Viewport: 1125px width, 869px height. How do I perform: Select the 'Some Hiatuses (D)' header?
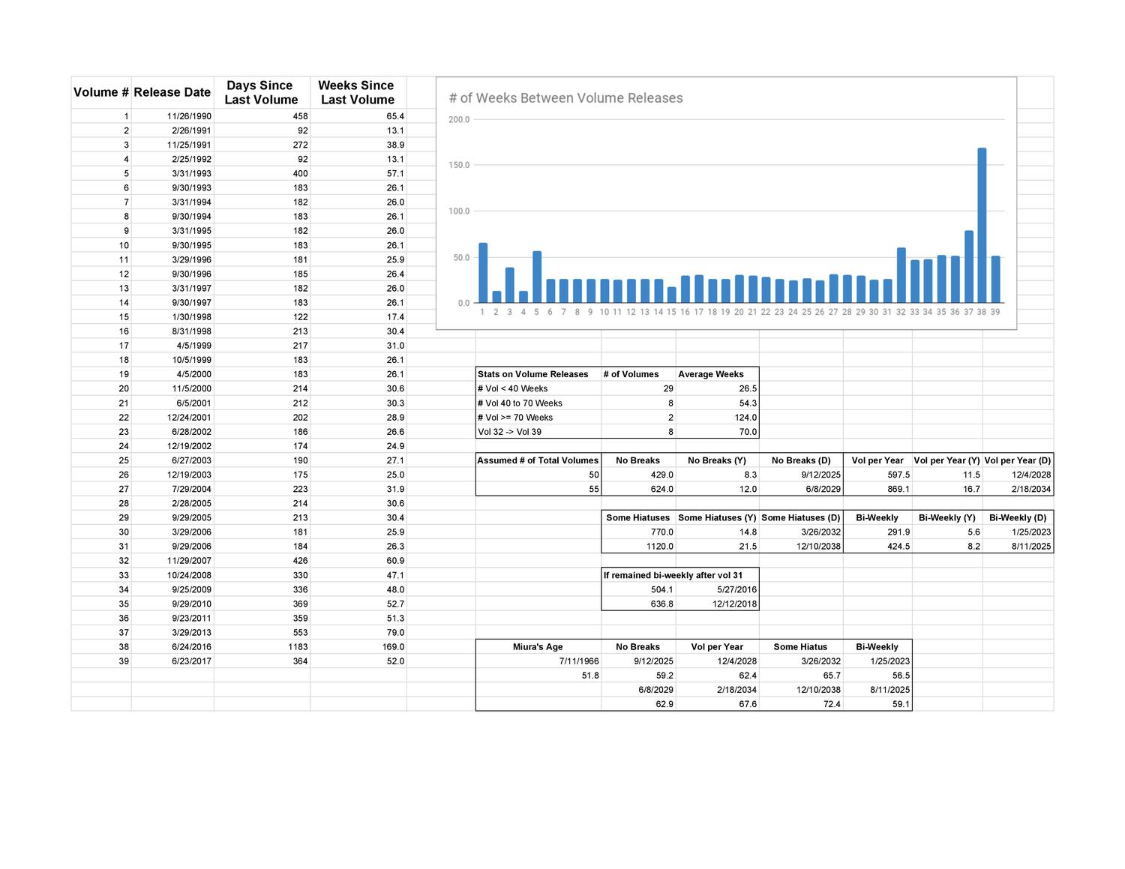pyautogui.click(x=801, y=517)
